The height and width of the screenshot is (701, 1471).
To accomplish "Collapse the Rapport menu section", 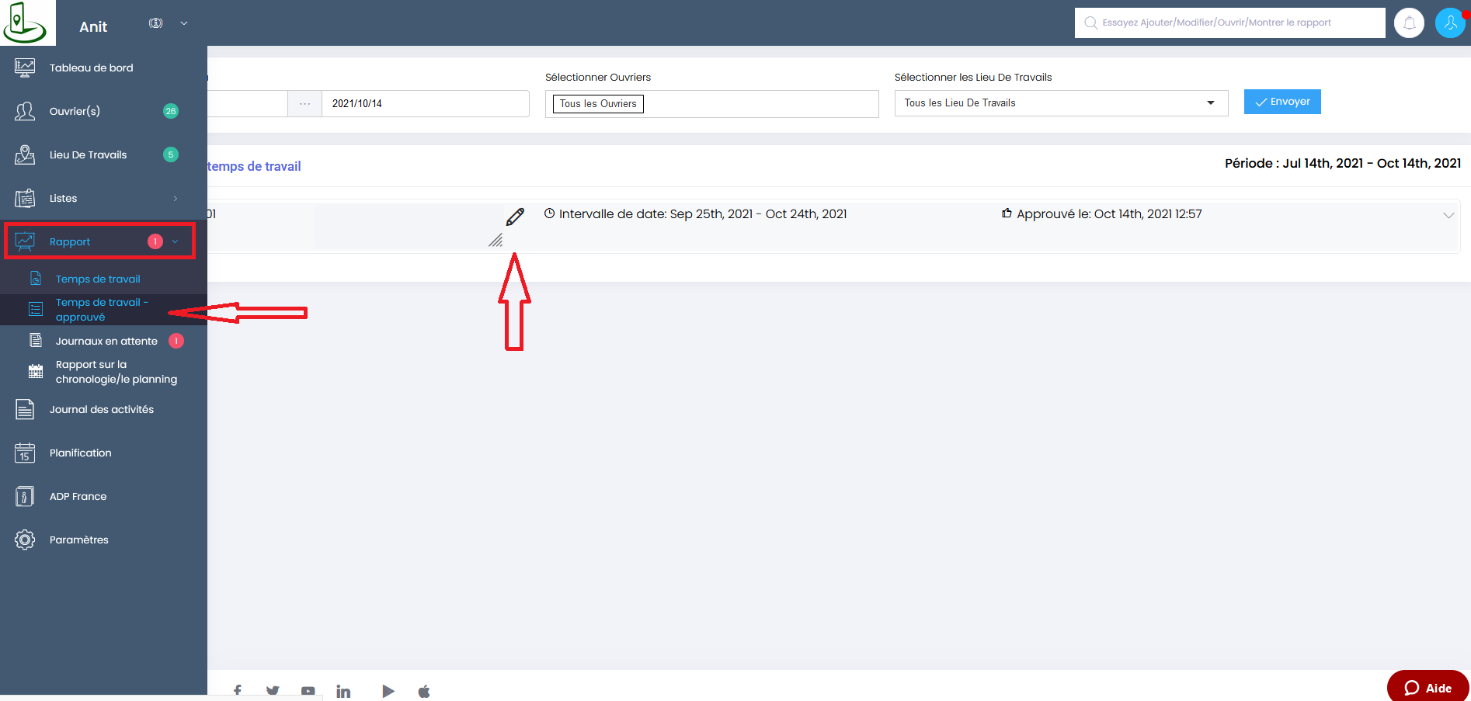I will 175,242.
